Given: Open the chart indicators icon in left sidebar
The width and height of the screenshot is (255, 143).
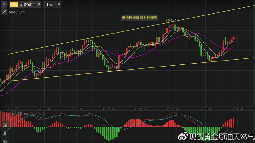Looking at the screenshot, I should click(5, 125).
